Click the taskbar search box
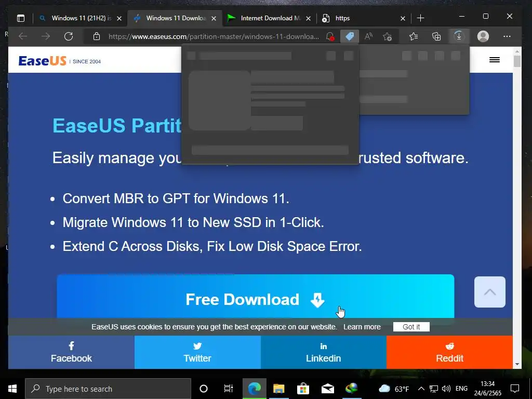The width and height of the screenshot is (532, 399). [x=108, y=389]
